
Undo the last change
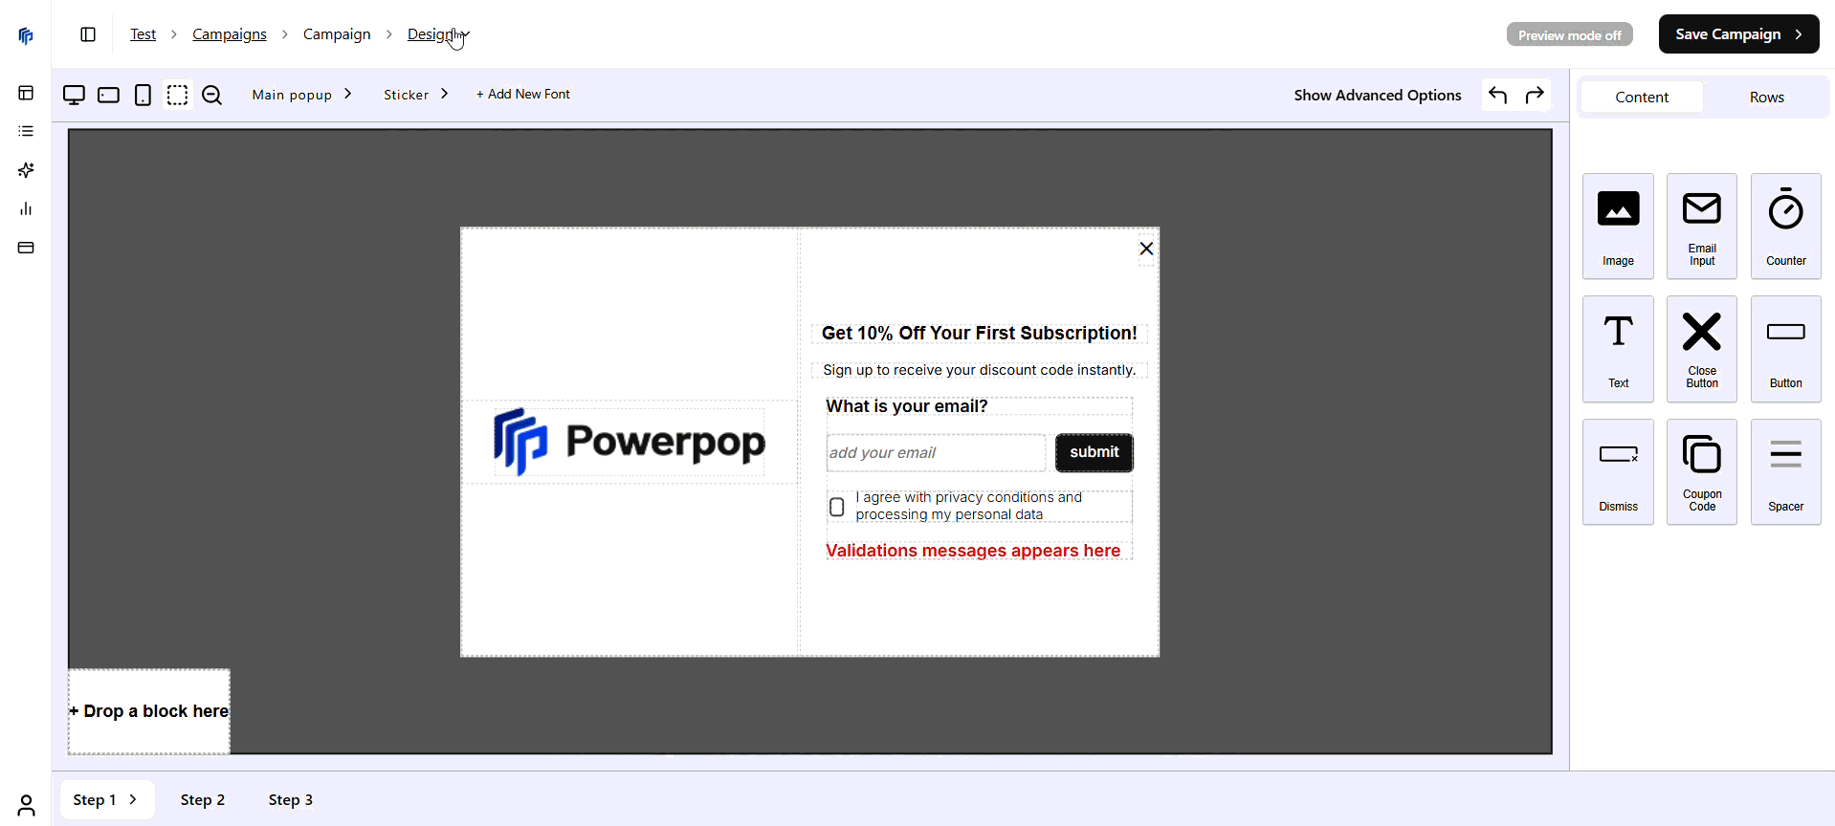[1498, 95]
